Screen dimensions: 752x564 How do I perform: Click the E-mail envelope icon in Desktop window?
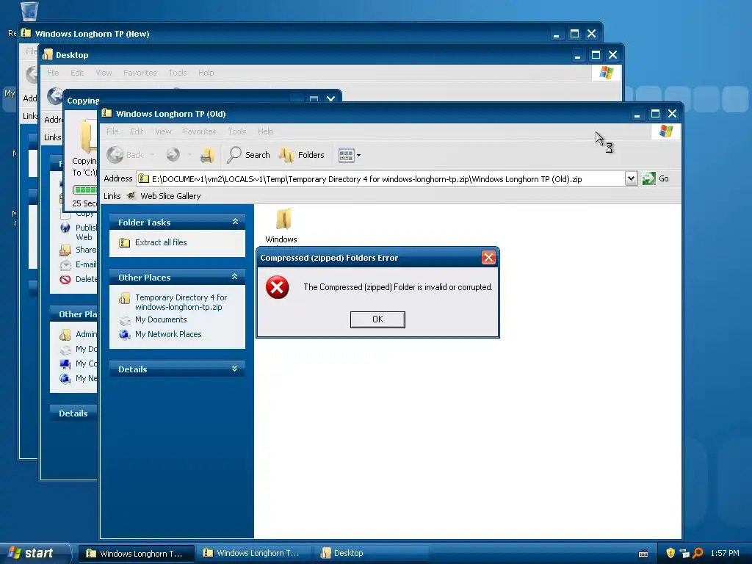tap(65, 264)
